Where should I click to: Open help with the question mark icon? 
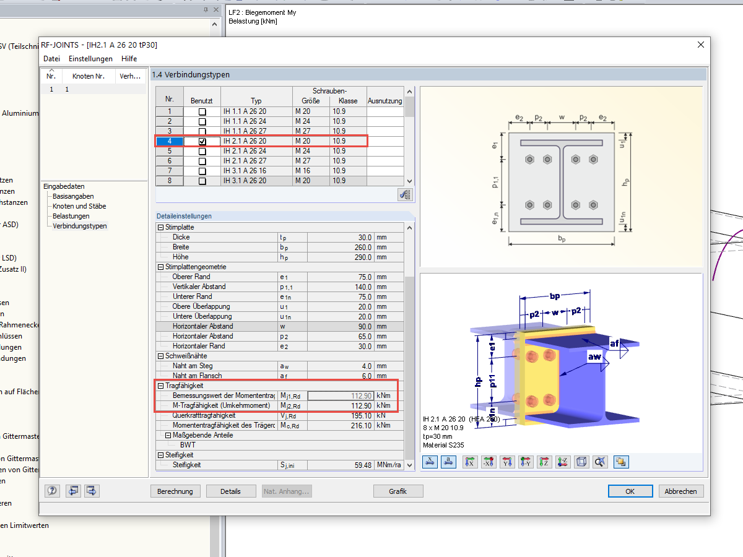click(53, 491)
